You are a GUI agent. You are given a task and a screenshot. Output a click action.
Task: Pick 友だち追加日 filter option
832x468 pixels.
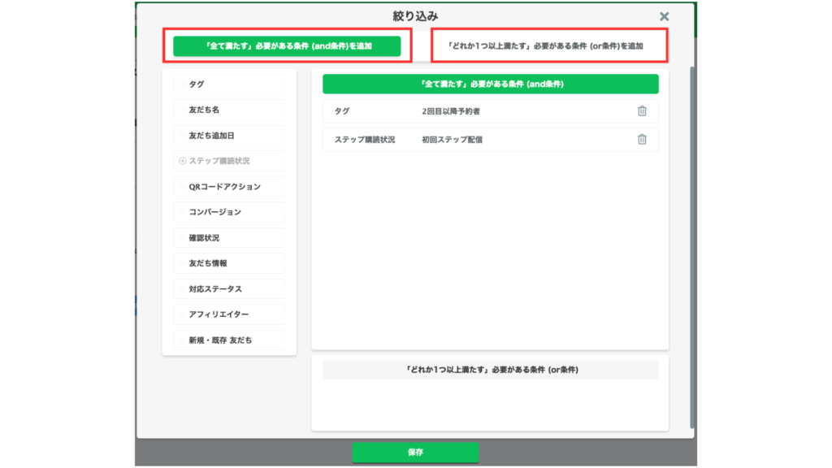(x=229, y=136)
